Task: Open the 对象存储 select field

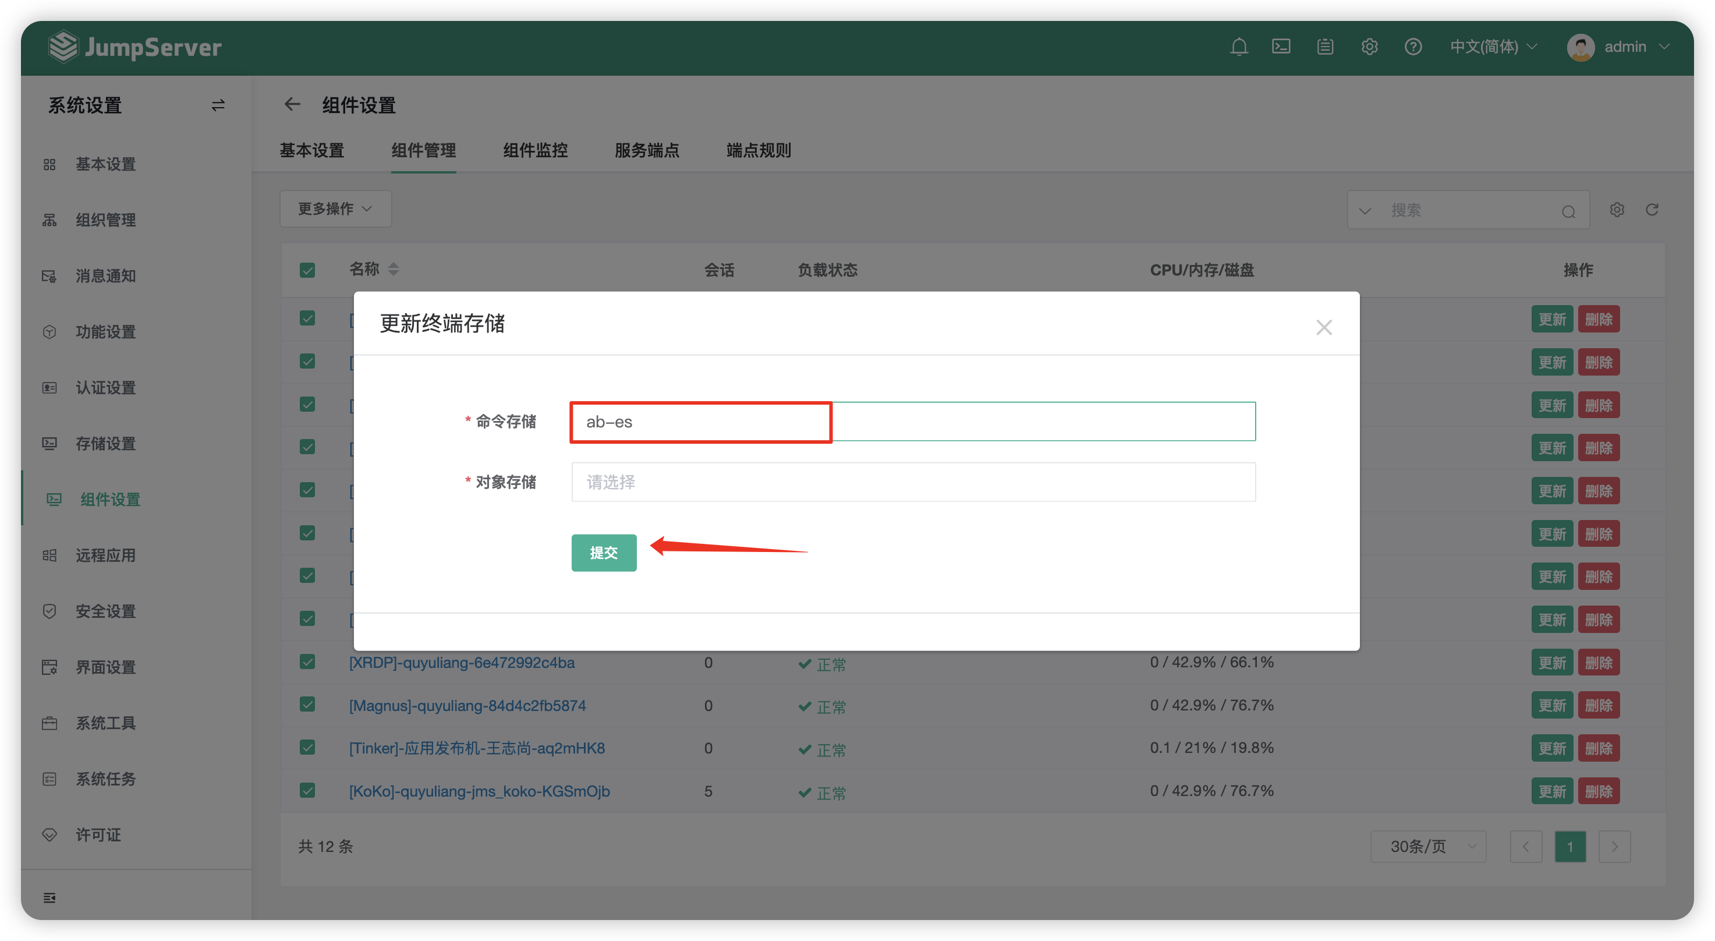Action: [x=913, y=482]
